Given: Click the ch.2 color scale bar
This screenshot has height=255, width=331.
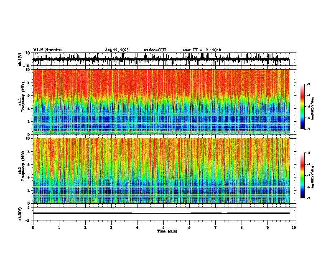Looking at the screenshot, I should coord(302,175).
